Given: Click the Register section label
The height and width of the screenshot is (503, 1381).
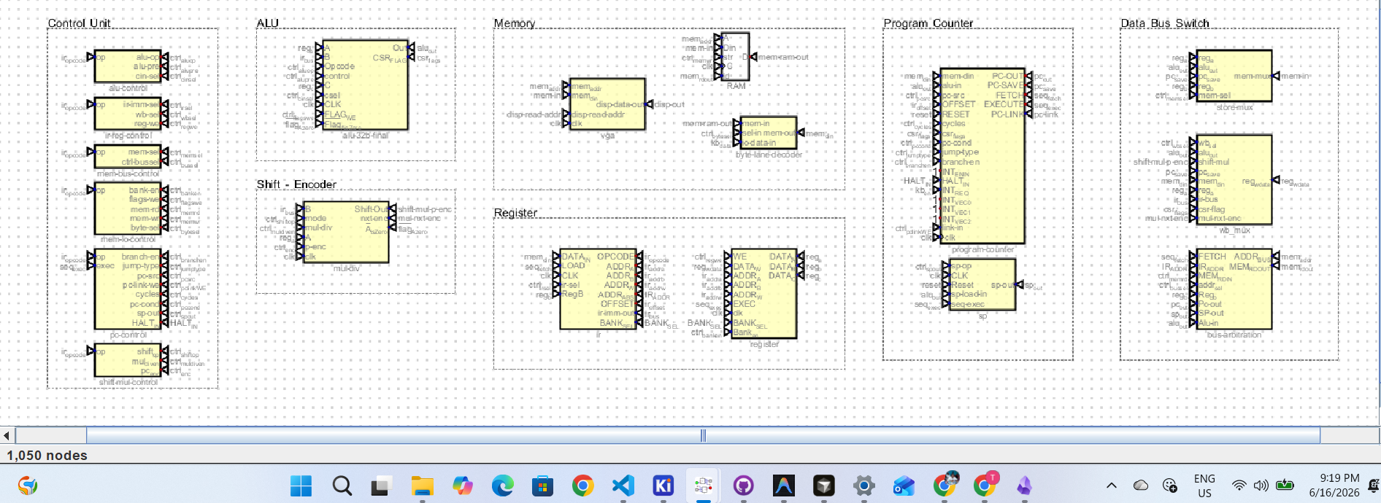Looking at the screenshot, I should 515,213.
